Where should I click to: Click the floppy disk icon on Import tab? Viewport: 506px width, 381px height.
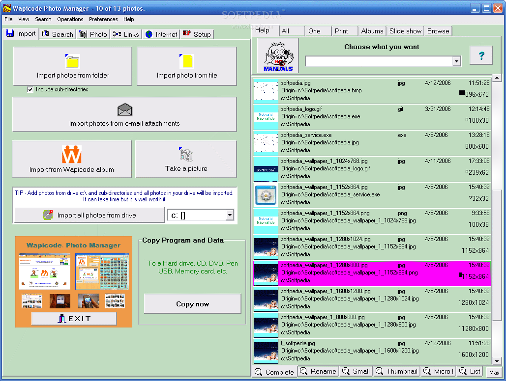point(10,33)
